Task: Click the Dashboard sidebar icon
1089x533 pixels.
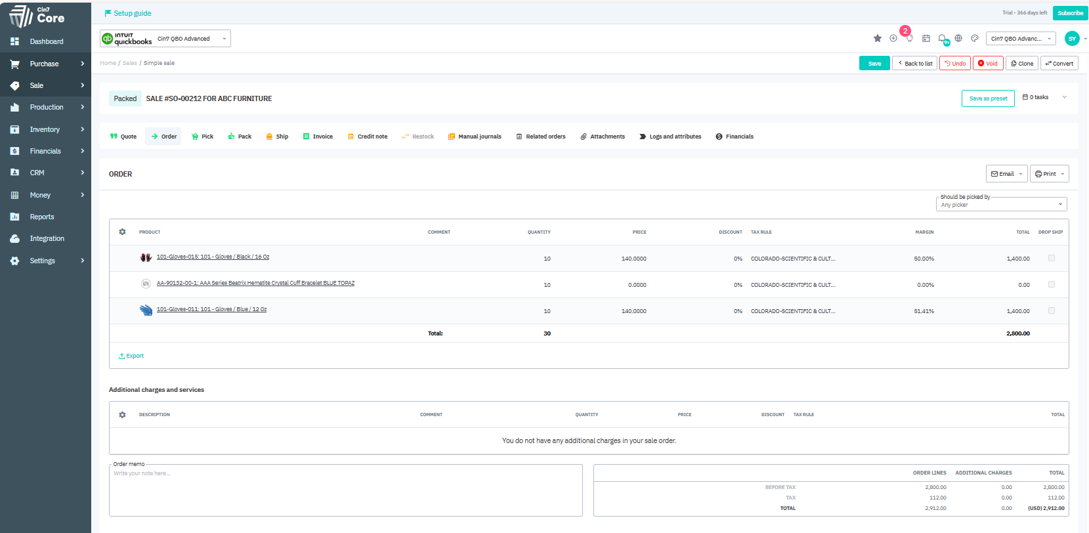Action: point(14,41)
